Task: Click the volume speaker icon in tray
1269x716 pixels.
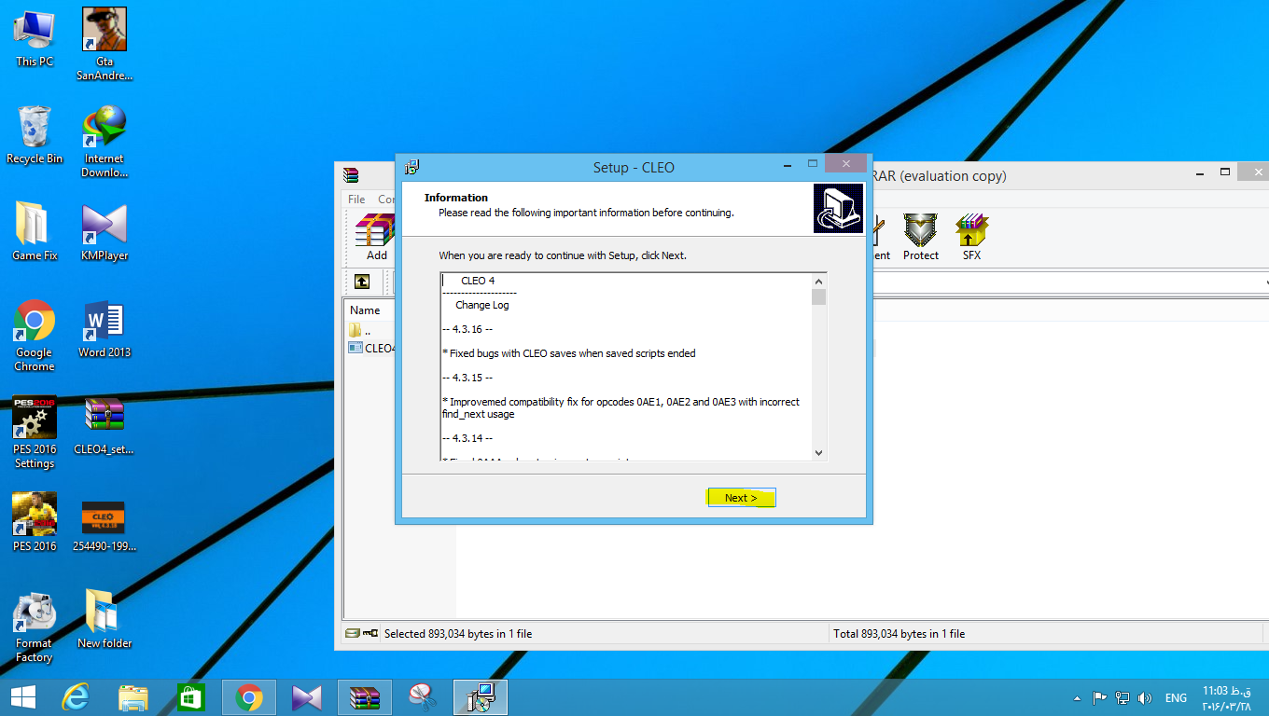Action: pyautogui.click(x=1145, y=697)
